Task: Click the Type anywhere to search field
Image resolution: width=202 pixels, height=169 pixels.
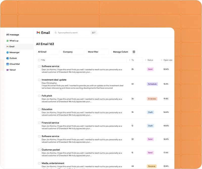Action: click(x=75, y=33)
